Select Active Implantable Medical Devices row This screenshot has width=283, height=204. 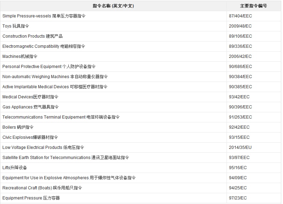(x=55, y=87)
